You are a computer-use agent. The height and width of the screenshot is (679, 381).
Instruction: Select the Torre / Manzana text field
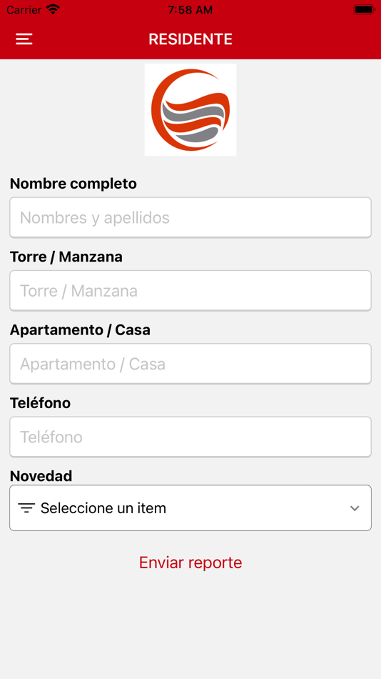[x=190, y=291]
